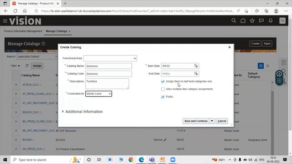Click the Manage Catalogs help question icon
The image size is (292, 164).
click(x=43, y=44)
